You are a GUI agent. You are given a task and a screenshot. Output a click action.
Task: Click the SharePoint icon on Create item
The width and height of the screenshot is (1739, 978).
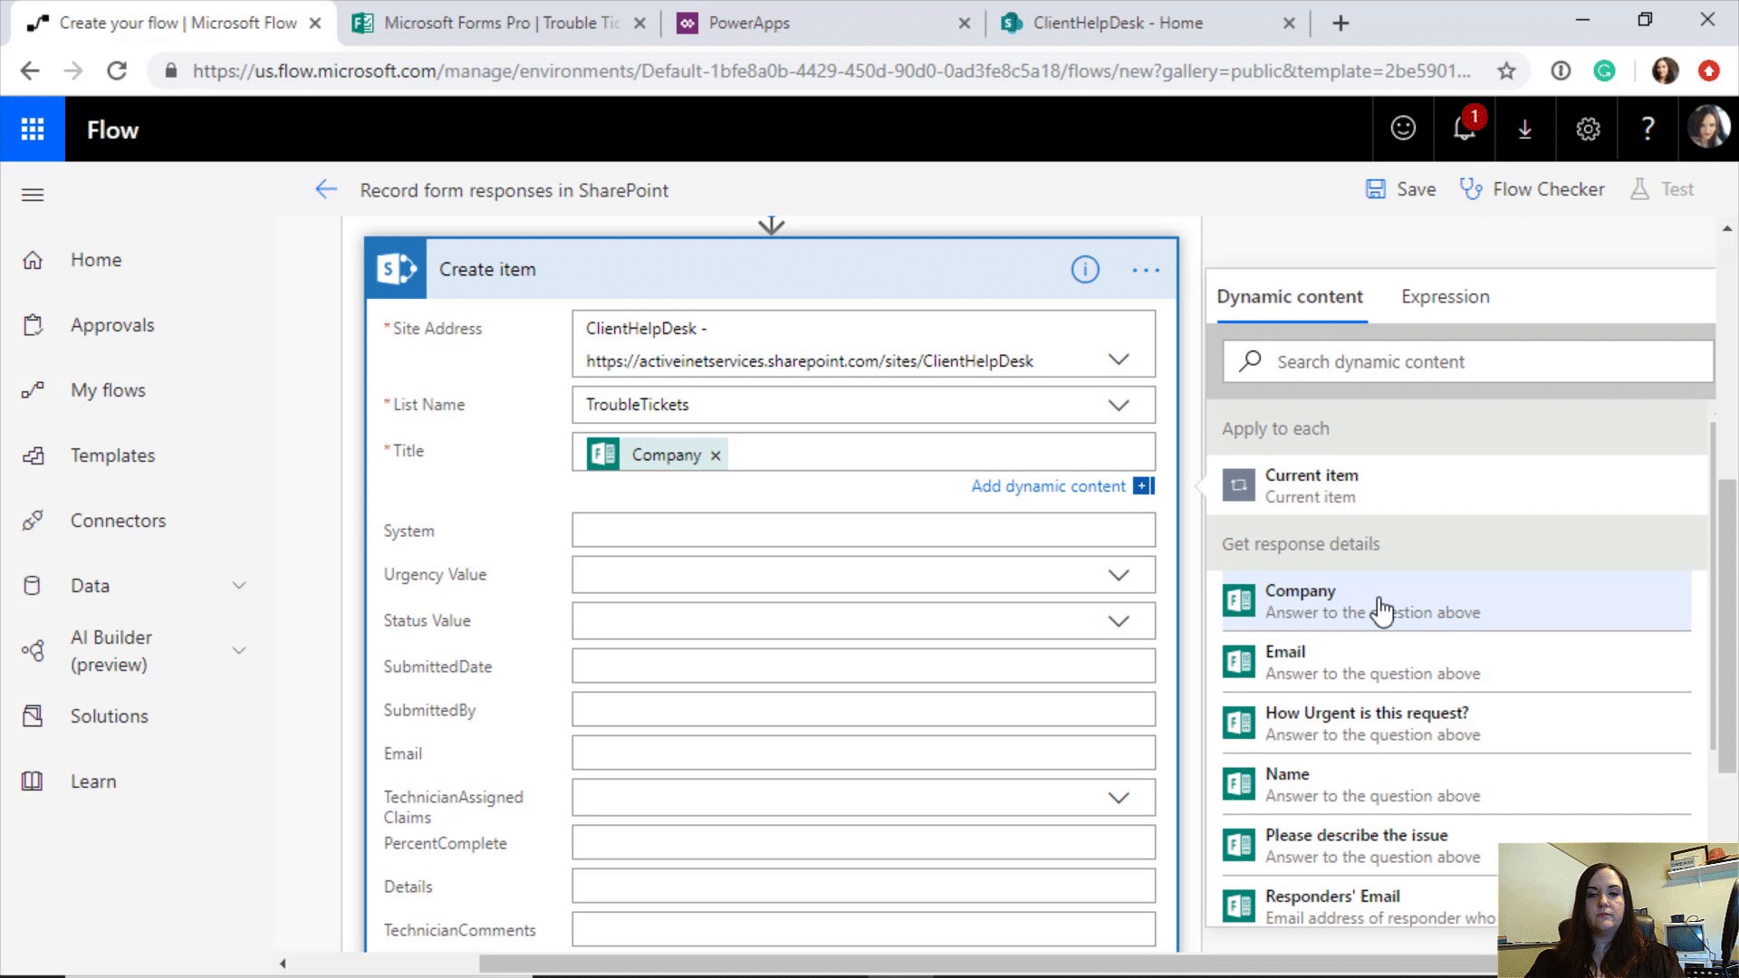[396, 269]
